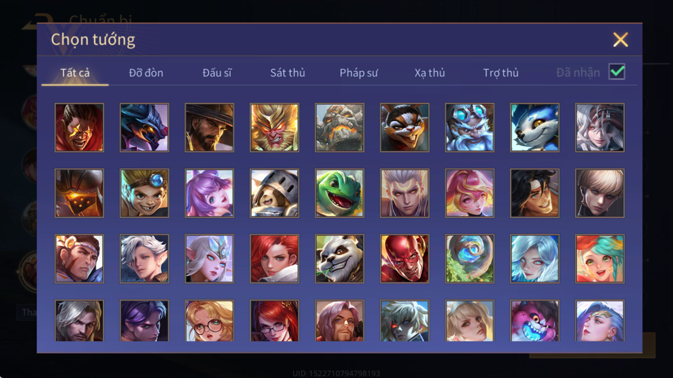The width and height of the screenshot is (673, 378).
Task: Select the goggles-wearing white-bearded dwarf hero
Action: [470, 128]
